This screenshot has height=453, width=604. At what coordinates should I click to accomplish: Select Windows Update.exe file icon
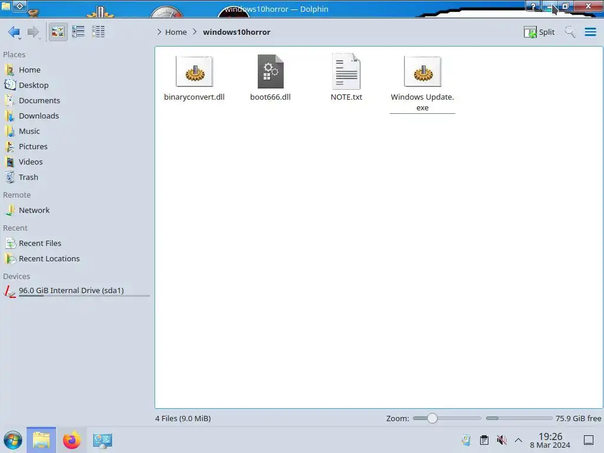tap(422, 71)
